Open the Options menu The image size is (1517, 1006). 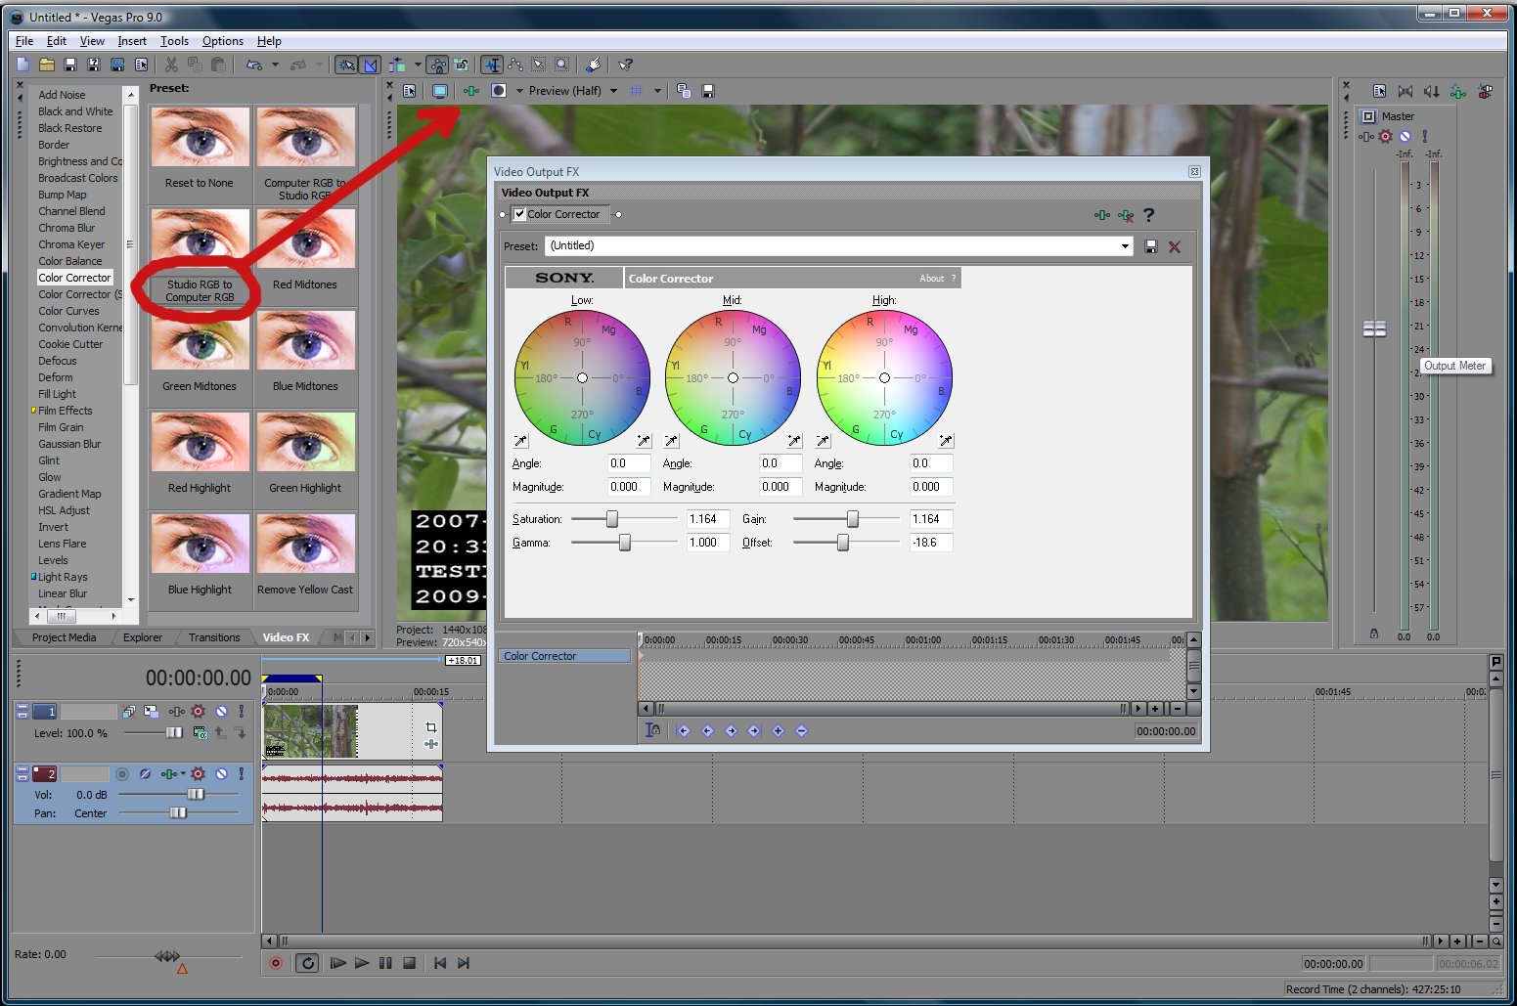[x=223, y=41]
